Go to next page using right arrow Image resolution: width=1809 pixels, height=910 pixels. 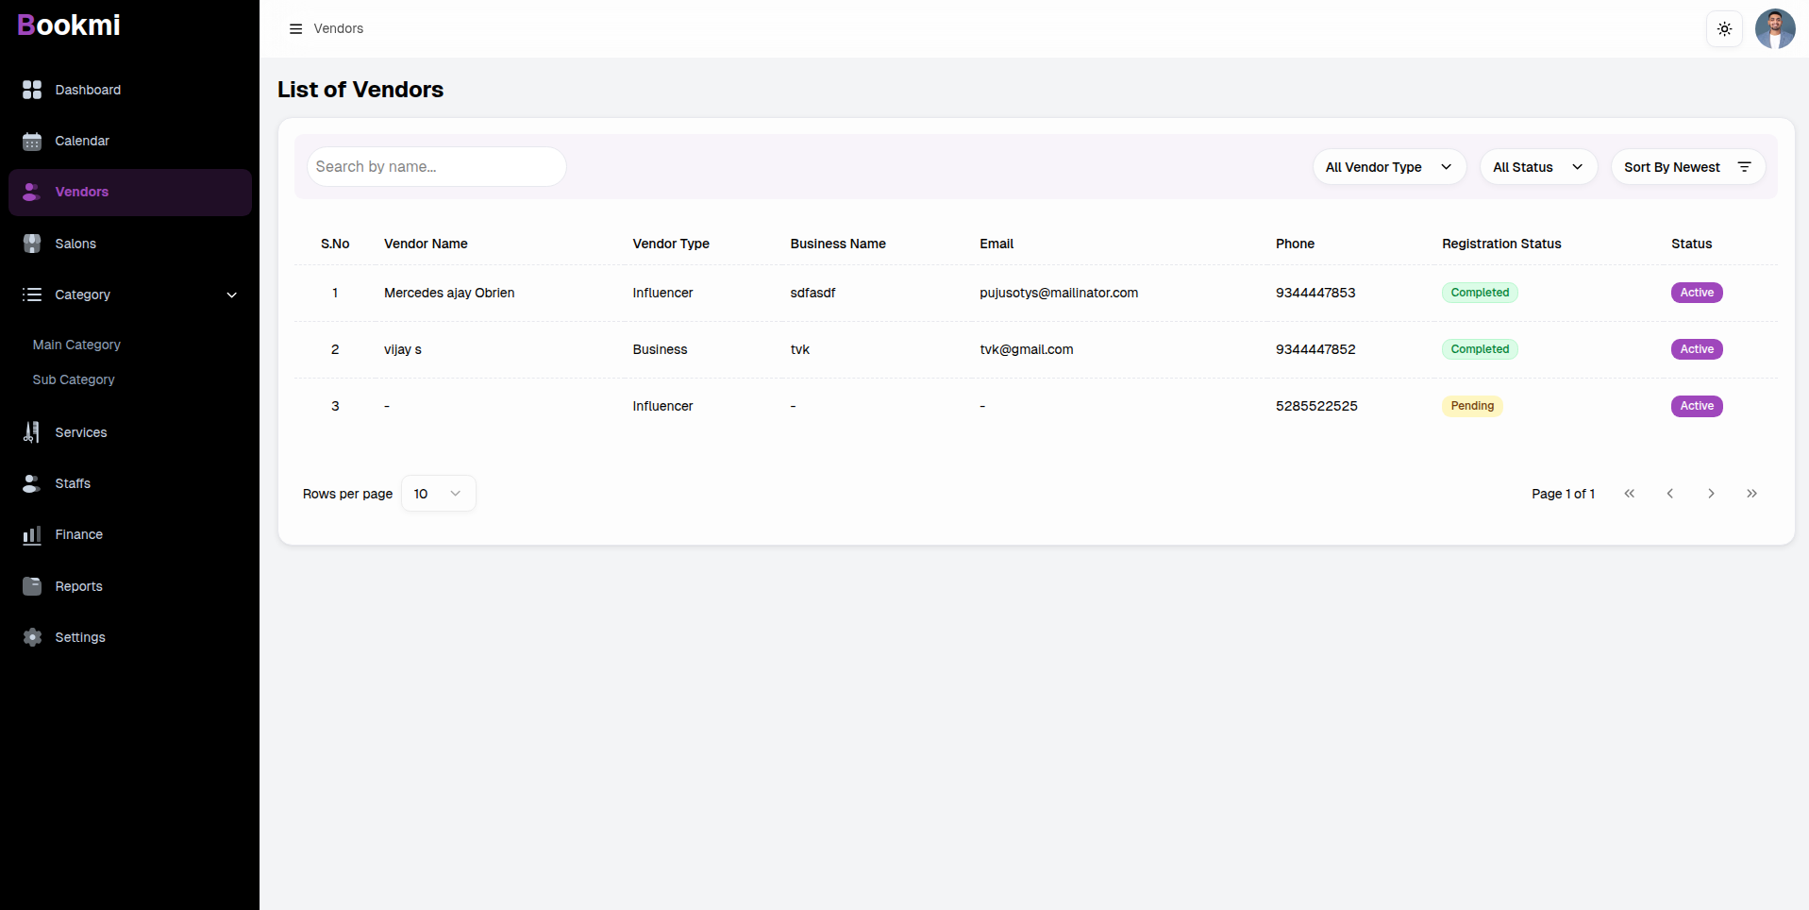[1711, 493]
